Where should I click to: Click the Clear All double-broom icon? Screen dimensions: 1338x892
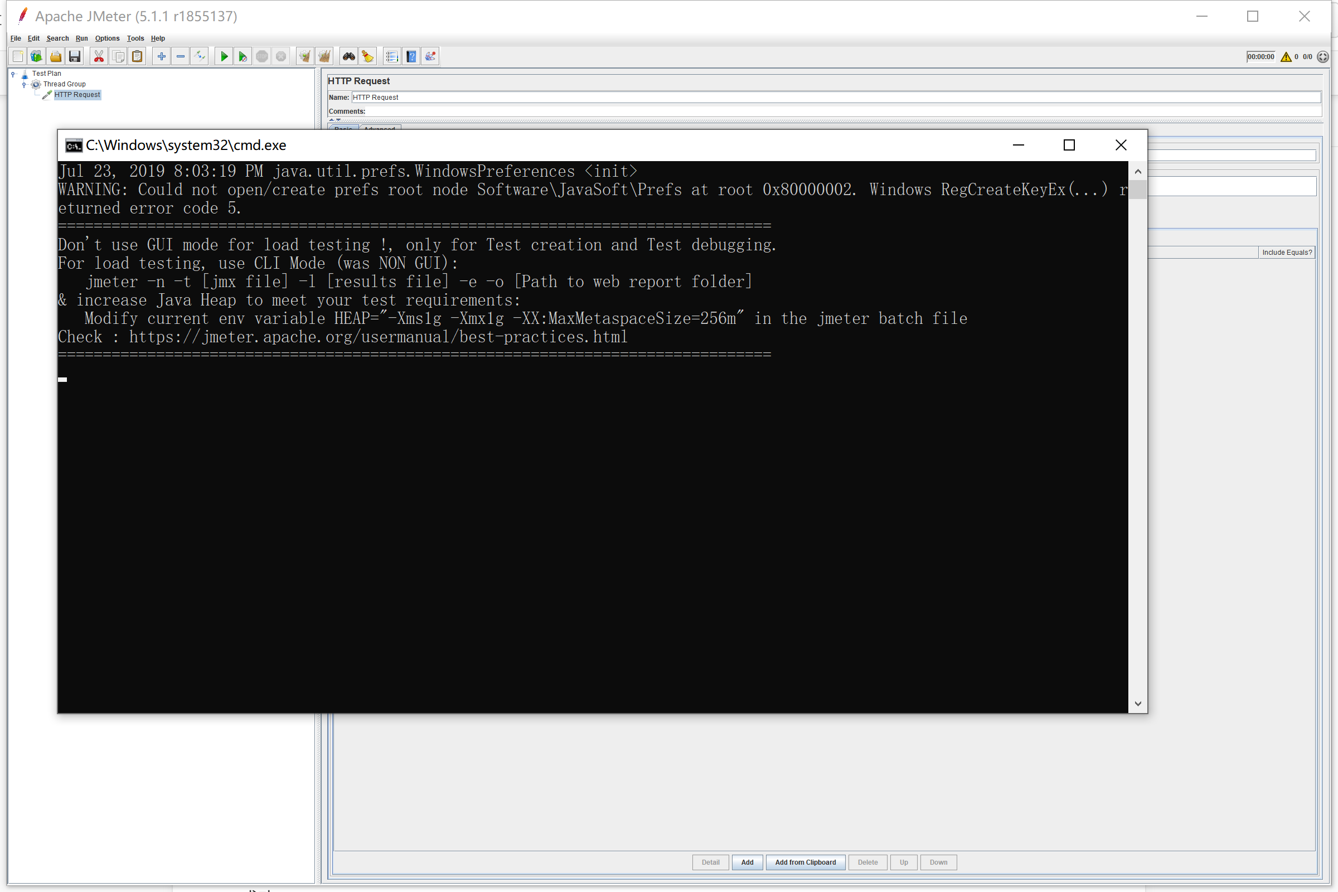[324, 56]
